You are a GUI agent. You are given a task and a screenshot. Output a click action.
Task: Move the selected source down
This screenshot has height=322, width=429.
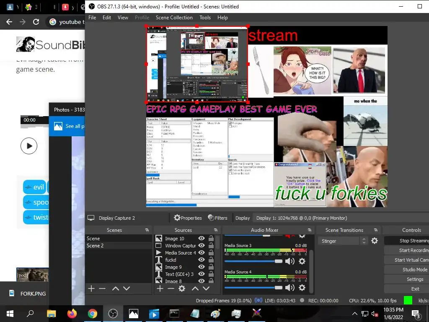point(206,288)
